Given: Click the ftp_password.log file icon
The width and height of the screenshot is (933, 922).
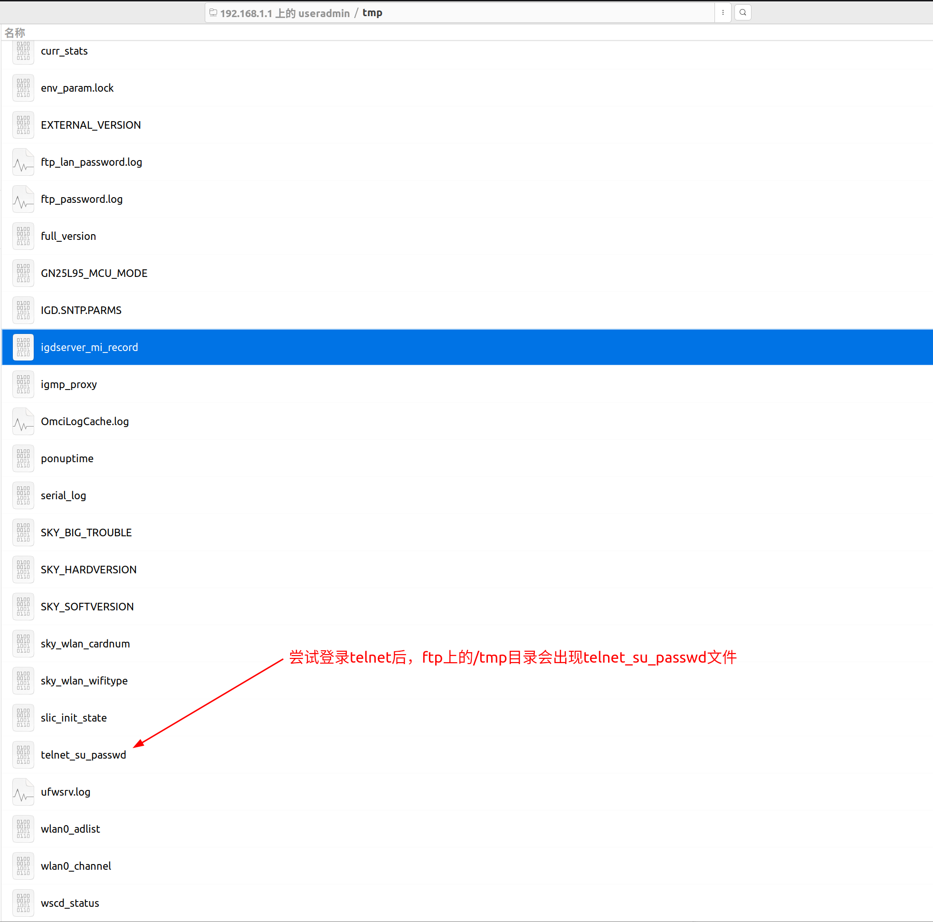Looking at the screenshot, I should click(x=23, y=199).
